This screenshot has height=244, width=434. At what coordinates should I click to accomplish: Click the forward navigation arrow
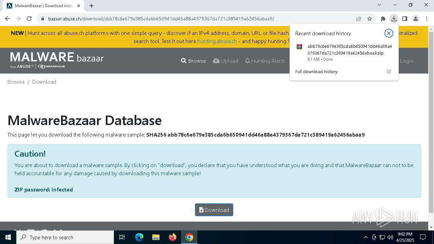tap(18, 19)
